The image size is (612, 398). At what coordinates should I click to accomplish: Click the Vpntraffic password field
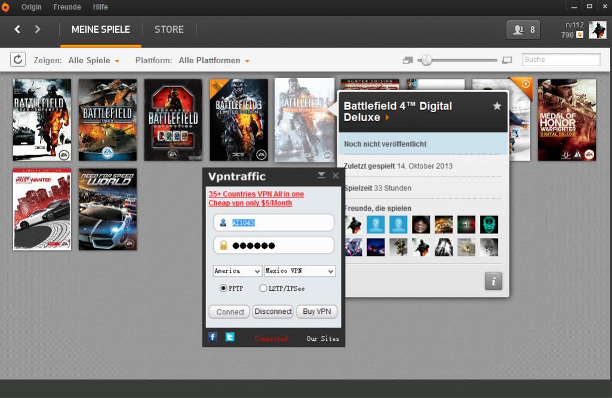click(273, 245)
